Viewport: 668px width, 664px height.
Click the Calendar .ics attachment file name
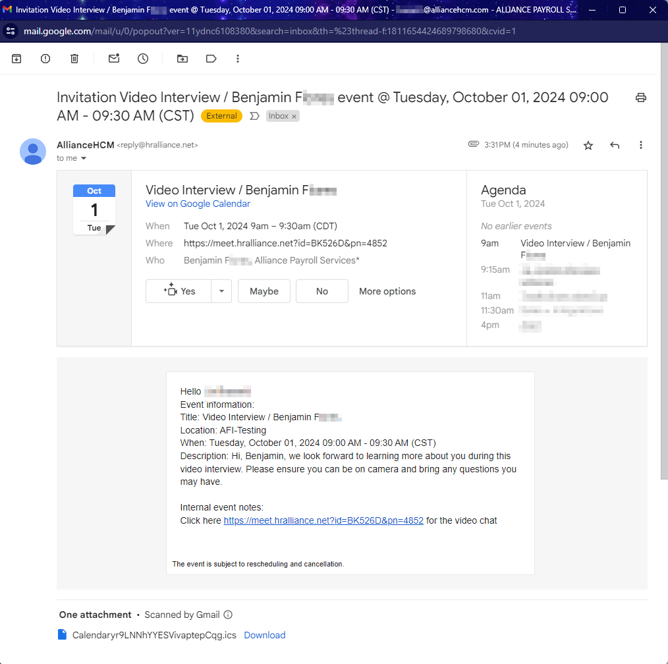coord(154,635)
